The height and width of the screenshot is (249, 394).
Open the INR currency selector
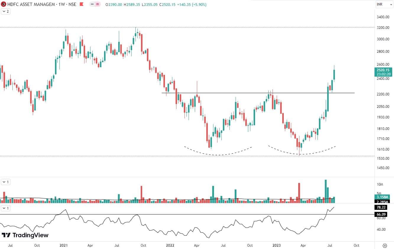pyautogui.click(x=384, y=4)
